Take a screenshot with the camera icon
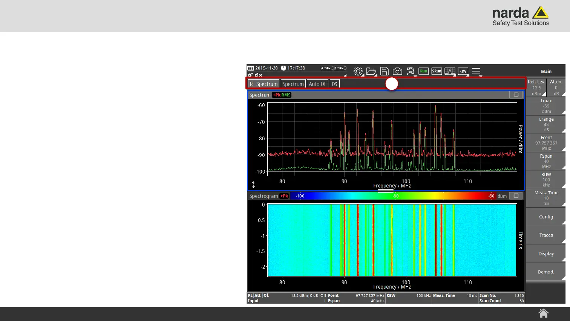This screenshot has width=570, height=321. tap(397, 71)
